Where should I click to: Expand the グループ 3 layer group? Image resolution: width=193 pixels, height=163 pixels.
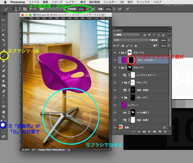click(122, 82)
